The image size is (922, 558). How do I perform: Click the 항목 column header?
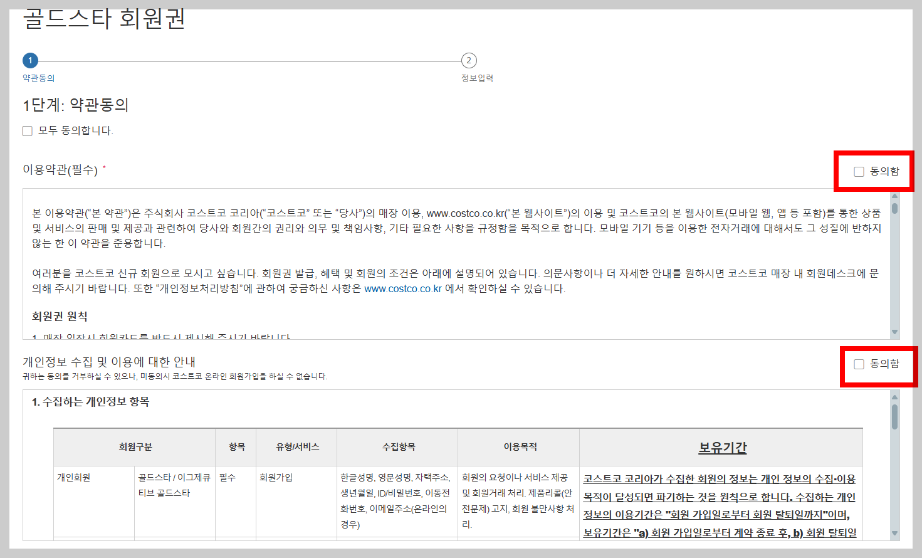236,447
